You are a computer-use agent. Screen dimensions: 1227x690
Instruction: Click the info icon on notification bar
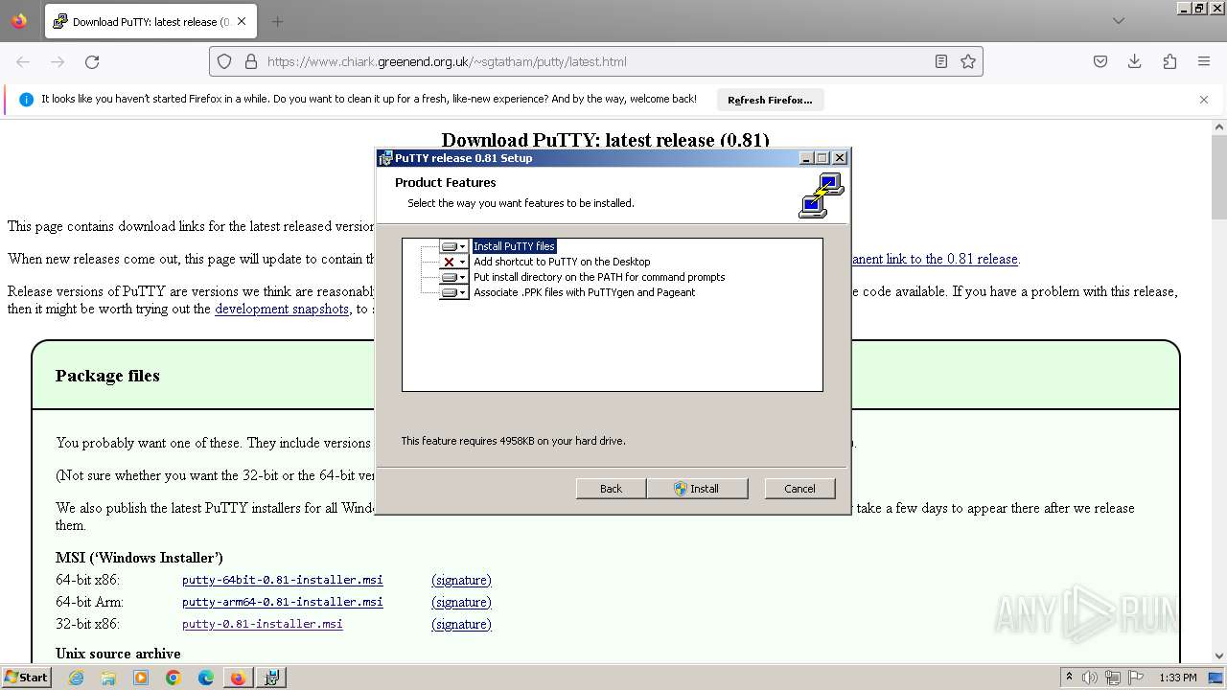[x=26, y=100]
